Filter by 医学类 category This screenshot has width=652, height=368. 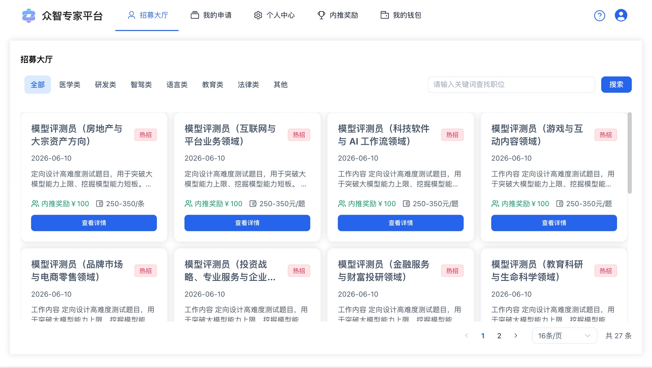tap(70, 85)
